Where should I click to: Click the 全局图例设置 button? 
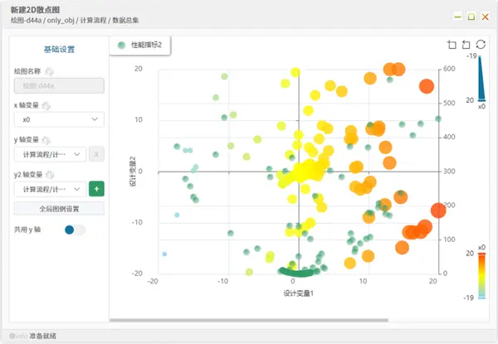tap(59, 209)
